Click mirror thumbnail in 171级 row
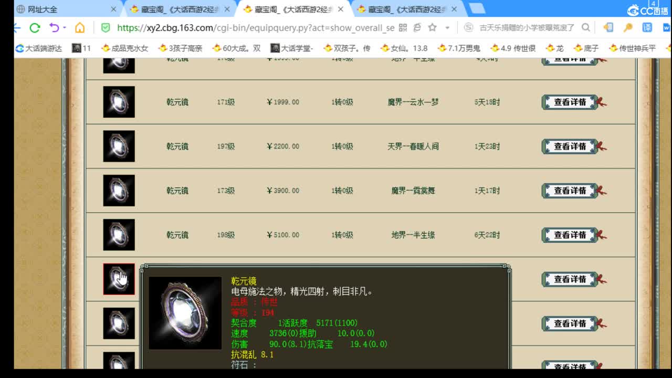Viewport: 672px width, 378px height. 119,102
